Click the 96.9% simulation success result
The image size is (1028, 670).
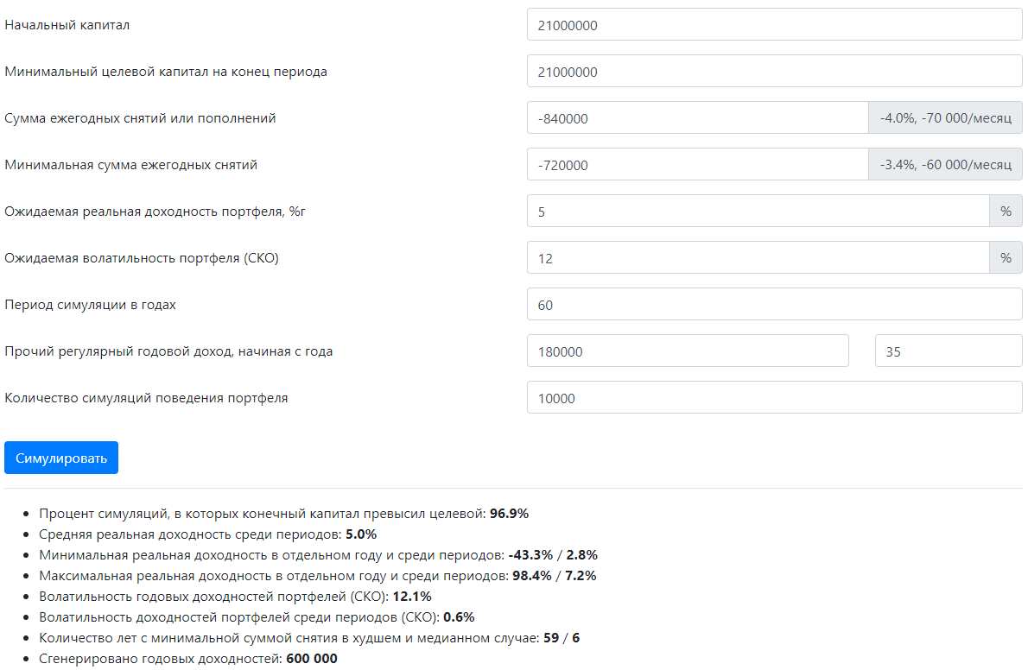click(509, 514)
